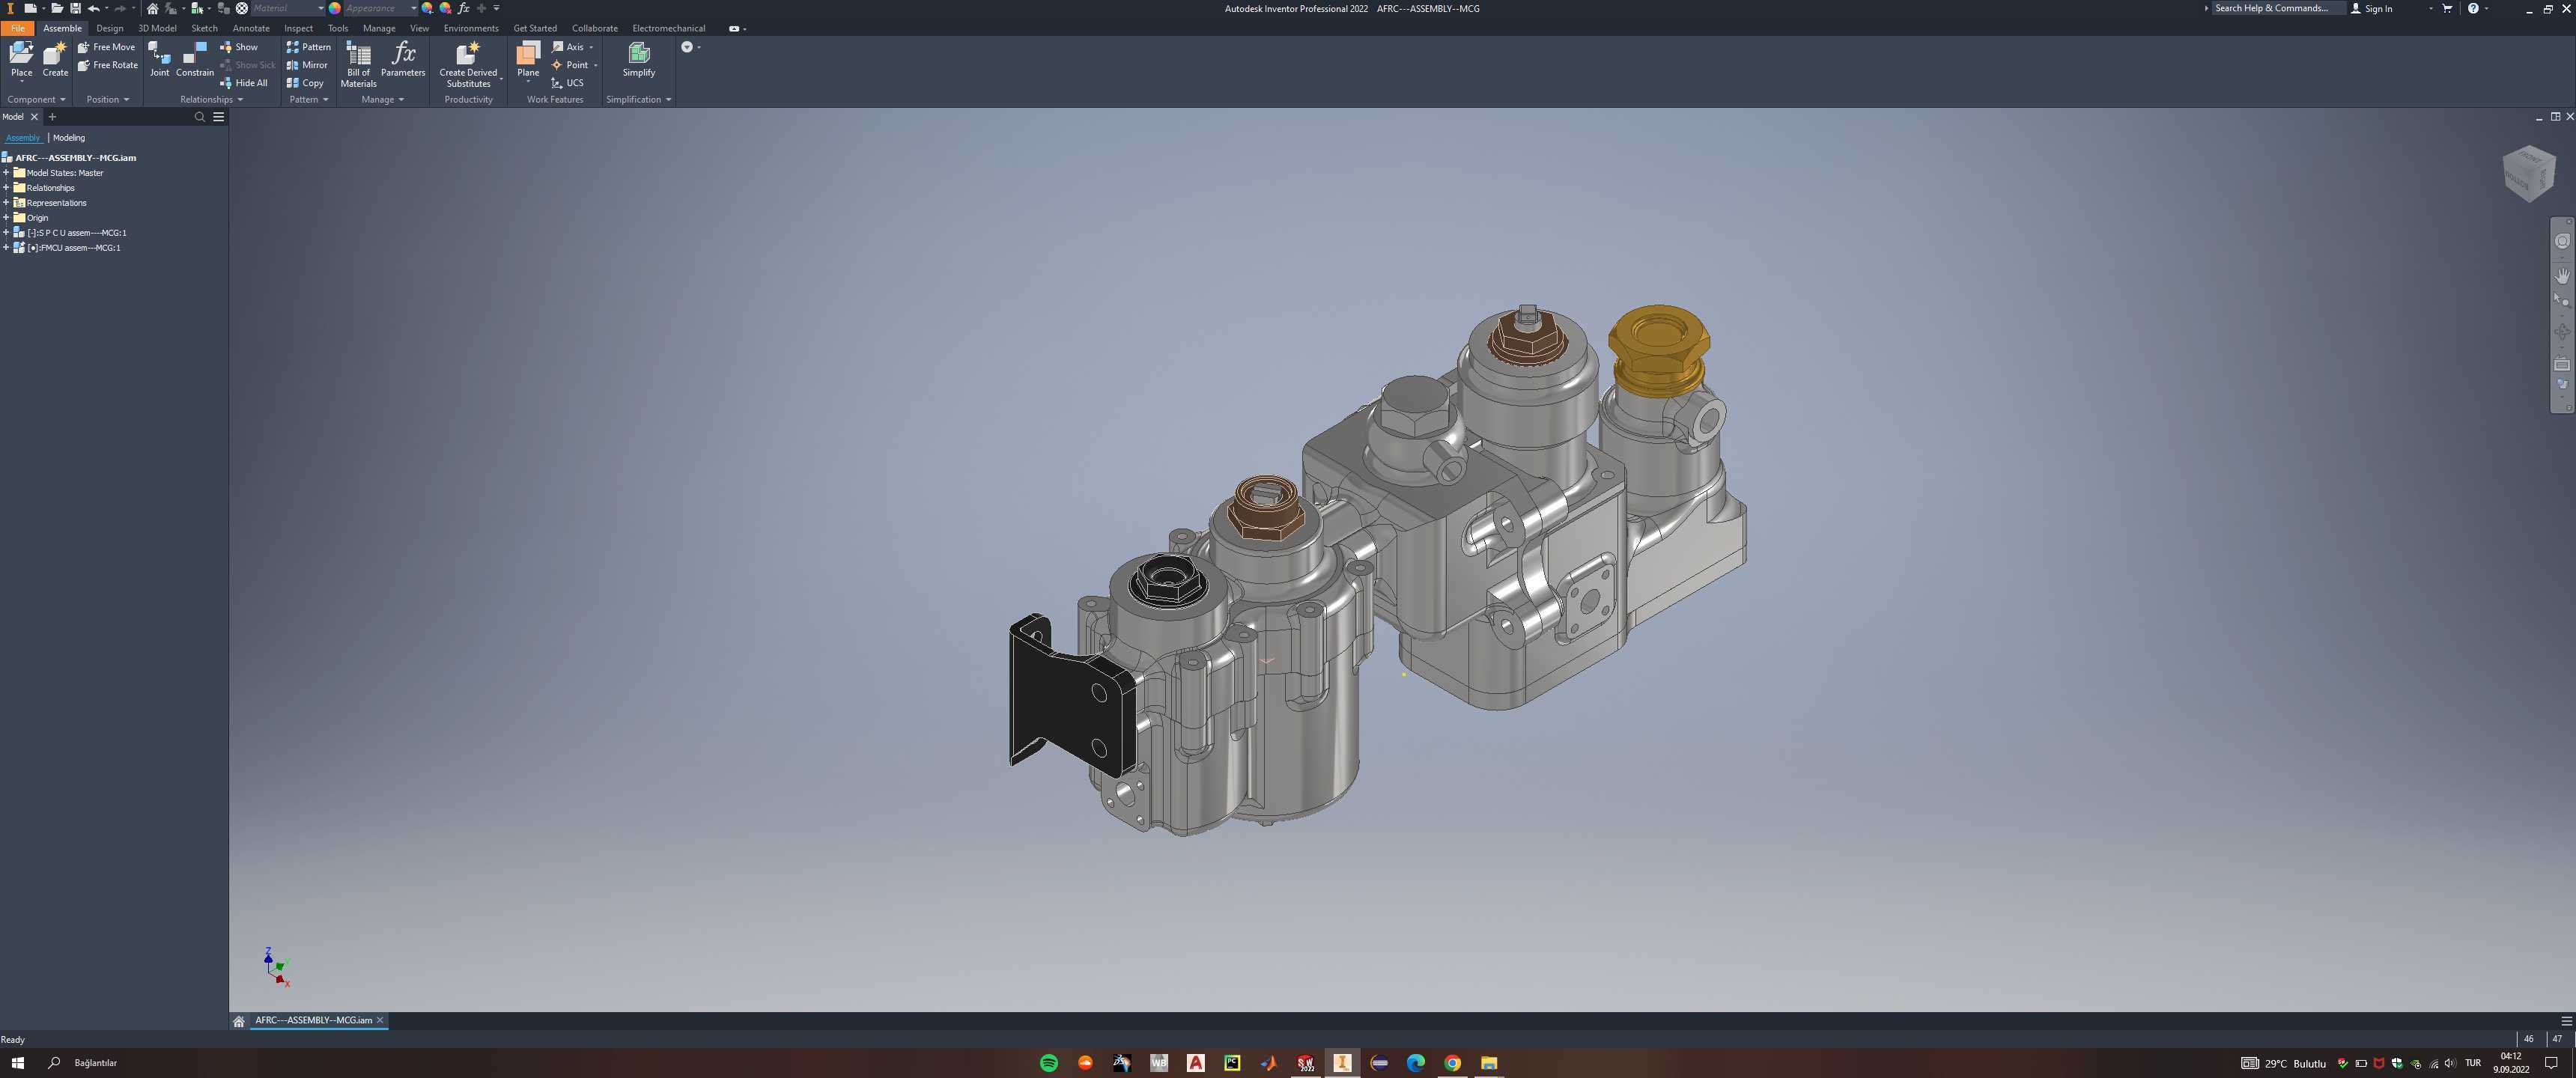Switch to the 3D Model tab
Screen dimensions: 2576x1078
157,28
